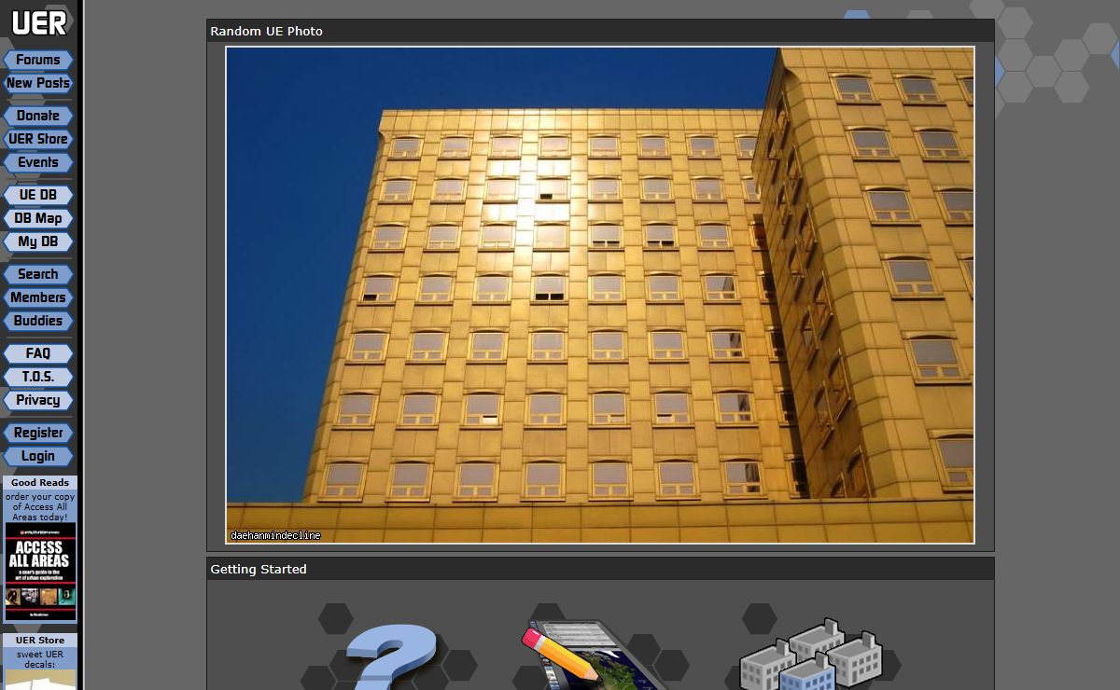The height and width of the screenshot is (690, 1120).
Task: Click the blue question mark icon
Action: pos(391,657)
